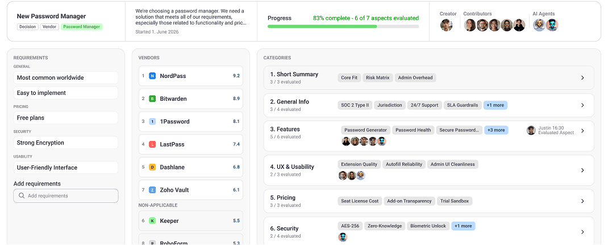
Task: Click the first avatar under UX & Usability tags
Action: 343,176
